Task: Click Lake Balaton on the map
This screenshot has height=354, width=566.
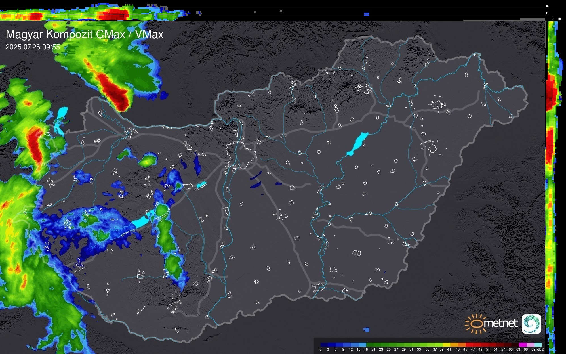Action: [x=140, y=222]
